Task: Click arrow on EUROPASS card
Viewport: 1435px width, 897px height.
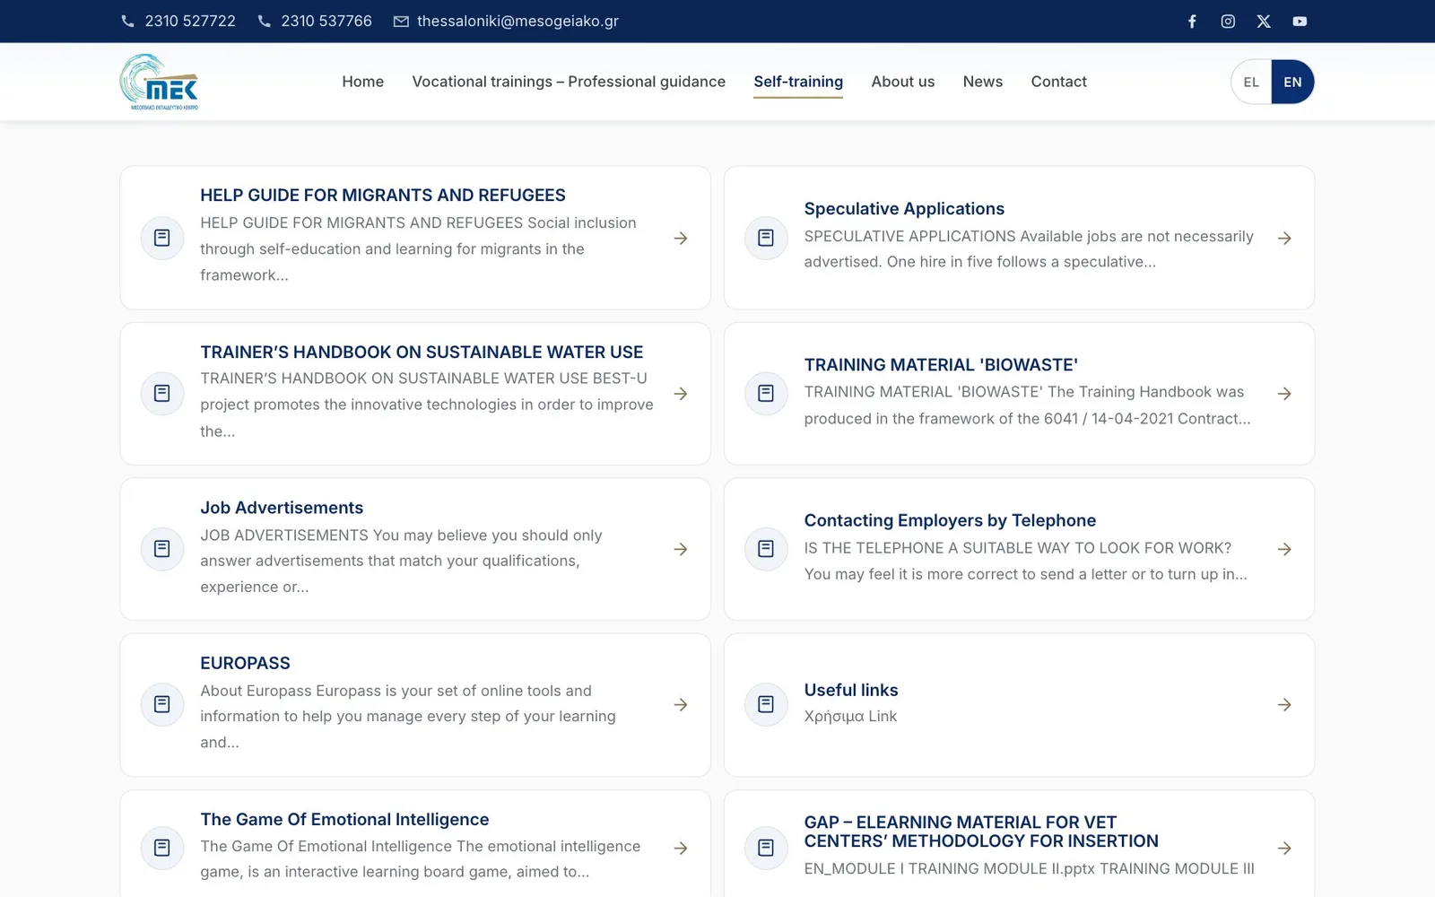Action: [x=681, y=705]
